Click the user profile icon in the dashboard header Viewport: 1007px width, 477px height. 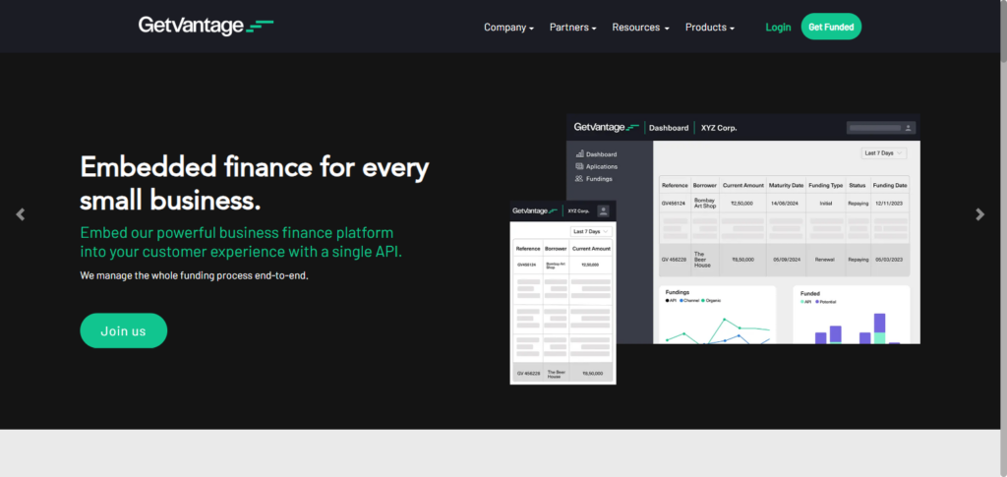[x=909, y=128]
